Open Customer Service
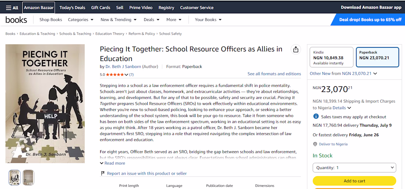405x189 pixels. 197,8
